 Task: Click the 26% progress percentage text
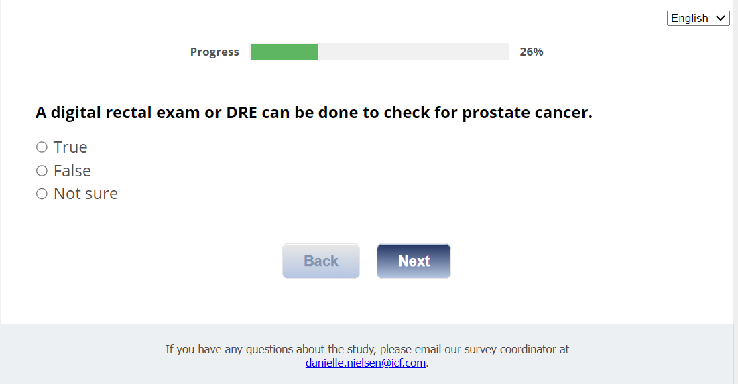[531, 52]
